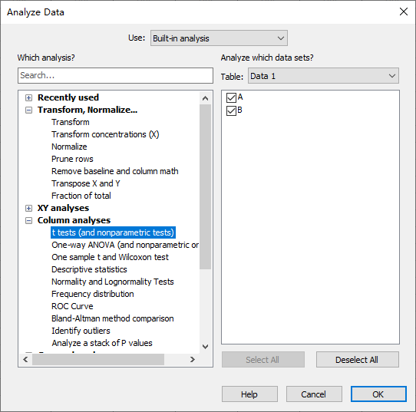This screenshot has width=416, height=412.
Task: Click the Deselect All button
Action: [358, 360]
